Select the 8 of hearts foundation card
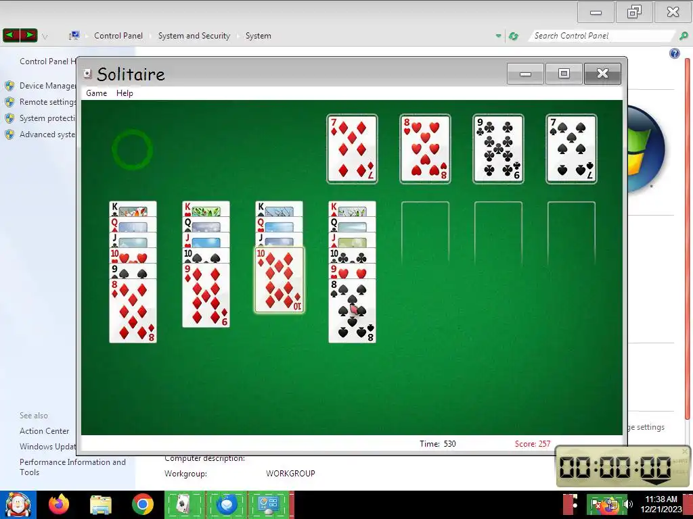This screenshot has height=519, width=693. (425, 149)
